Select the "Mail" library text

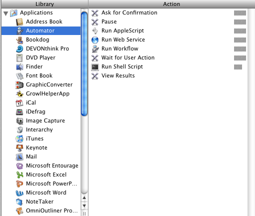pyautogui.click(x=31, y=156)
